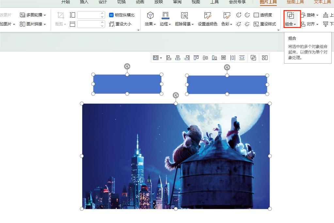Image resolution: width=334 pixels, height=223 pixels.
Task: Click the height dimension icon
Action: click(72, 15)
